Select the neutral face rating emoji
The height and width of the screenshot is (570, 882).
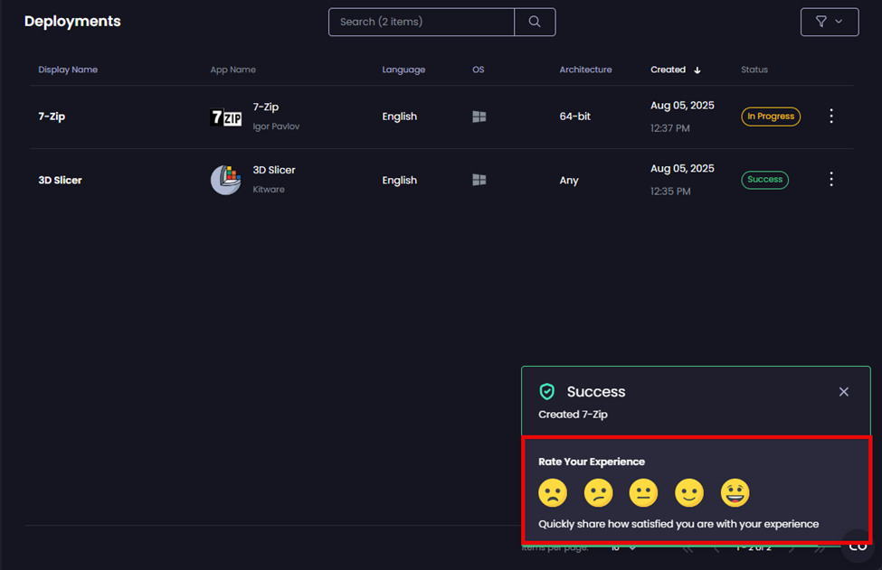click(643, 493)
